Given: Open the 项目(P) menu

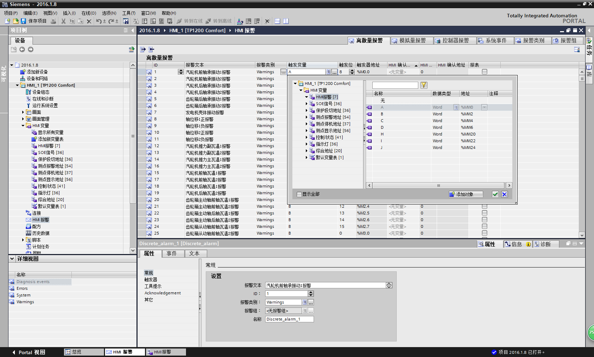Looking at the screenshot, I should [x=11, y=13].
